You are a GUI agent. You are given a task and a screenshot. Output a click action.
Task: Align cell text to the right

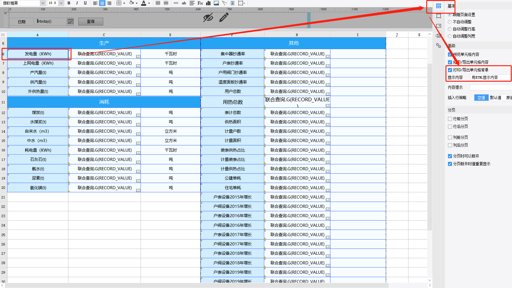click(109, 3)
